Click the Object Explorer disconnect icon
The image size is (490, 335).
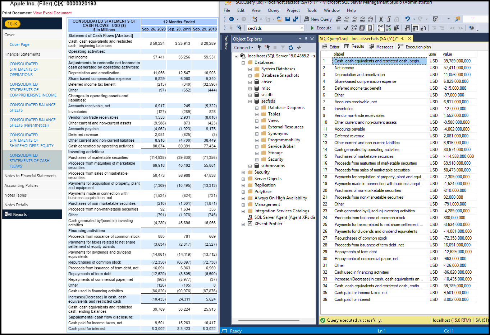pos(267,47)
